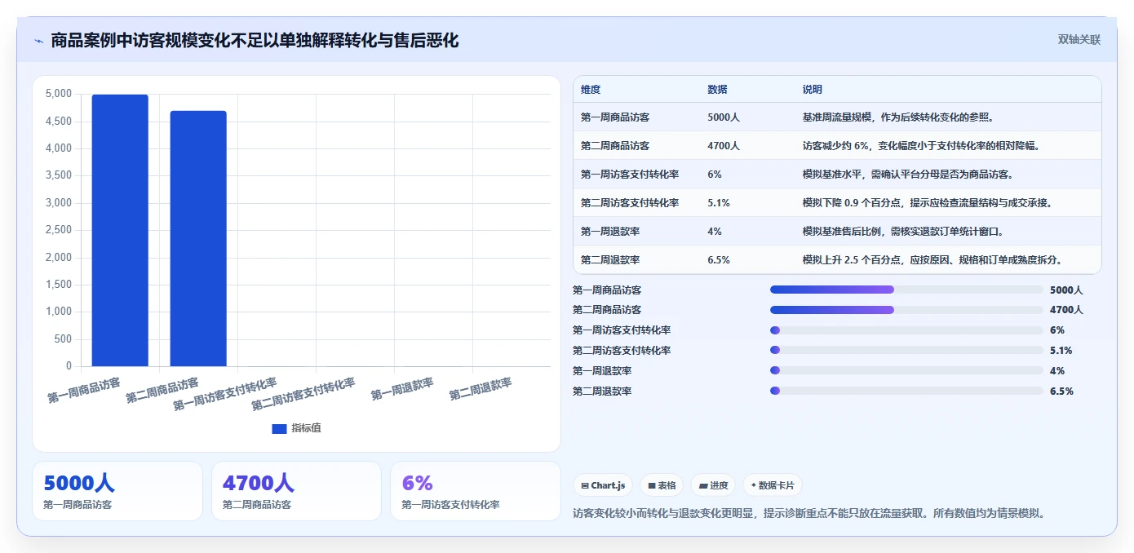Viewport: 1134px width, 553px height.
Task: Click the 第一周退款率 progress bar
Action: tap(906, 371)
